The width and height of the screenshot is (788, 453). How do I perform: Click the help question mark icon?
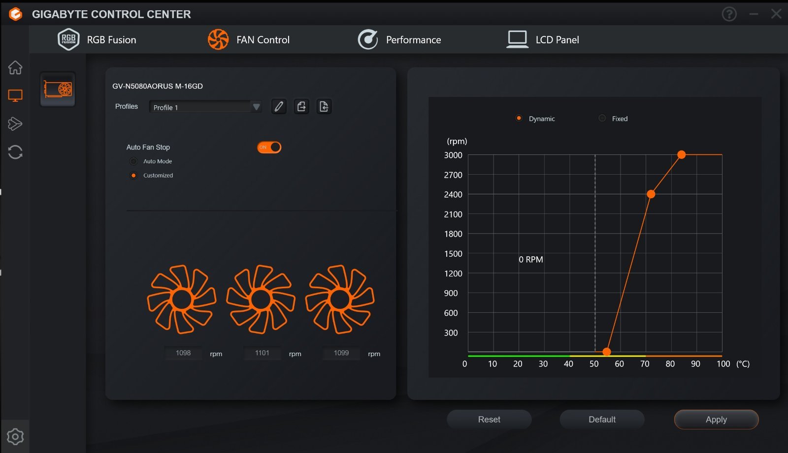coord(729,14)
